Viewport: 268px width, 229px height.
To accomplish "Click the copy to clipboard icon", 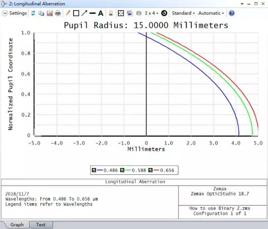I will pos(41,13).
